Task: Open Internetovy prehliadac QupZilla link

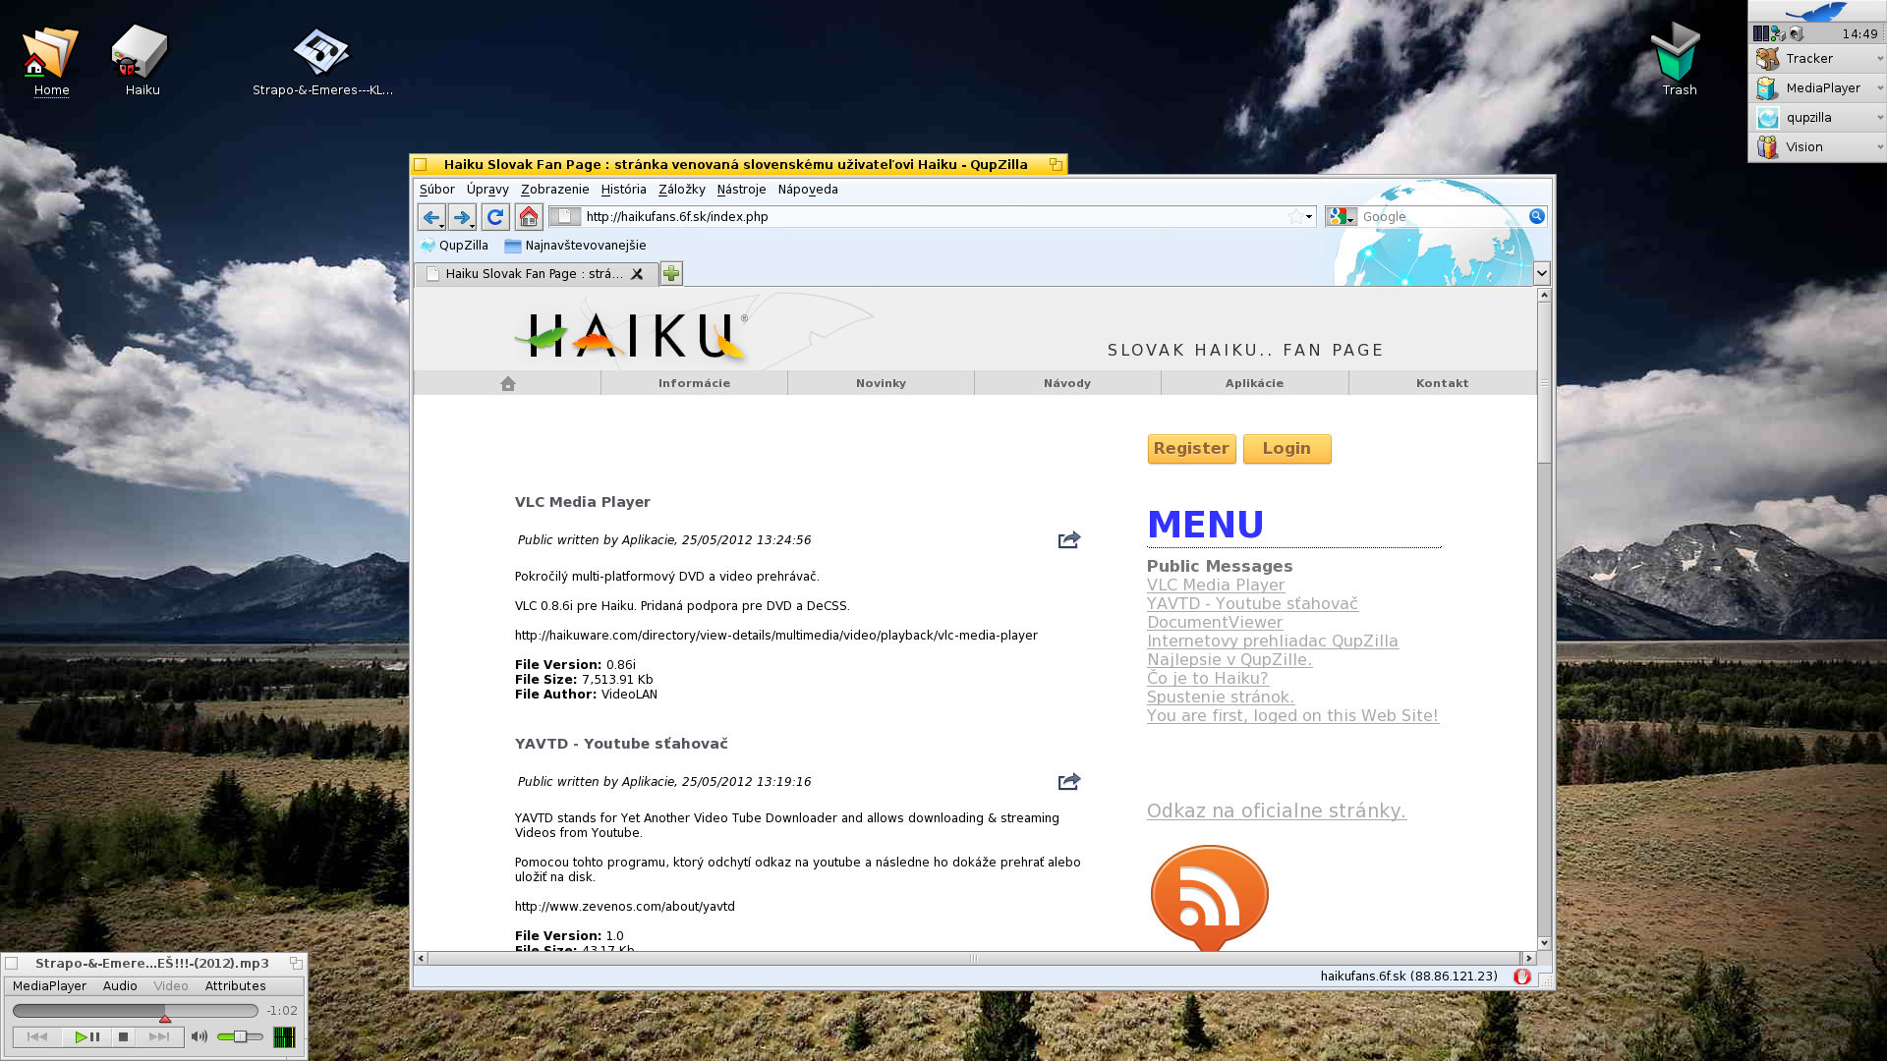Action: pos(1272,642)
